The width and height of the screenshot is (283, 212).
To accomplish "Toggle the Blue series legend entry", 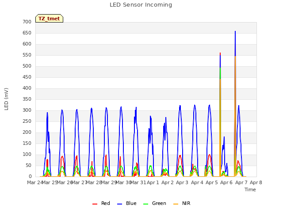I will click(127, 203).
